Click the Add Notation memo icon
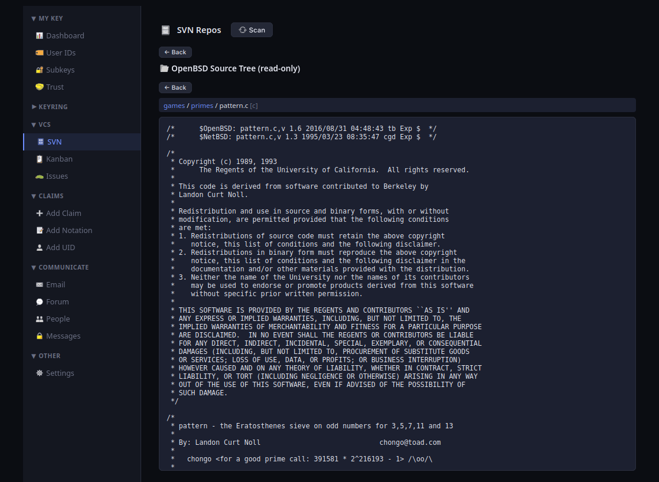The width and height of the screenshot is (659, 482). [x=40, y=231]
